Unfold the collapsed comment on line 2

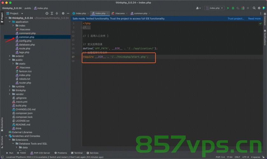pyautogui.click(x=87, y=28)
